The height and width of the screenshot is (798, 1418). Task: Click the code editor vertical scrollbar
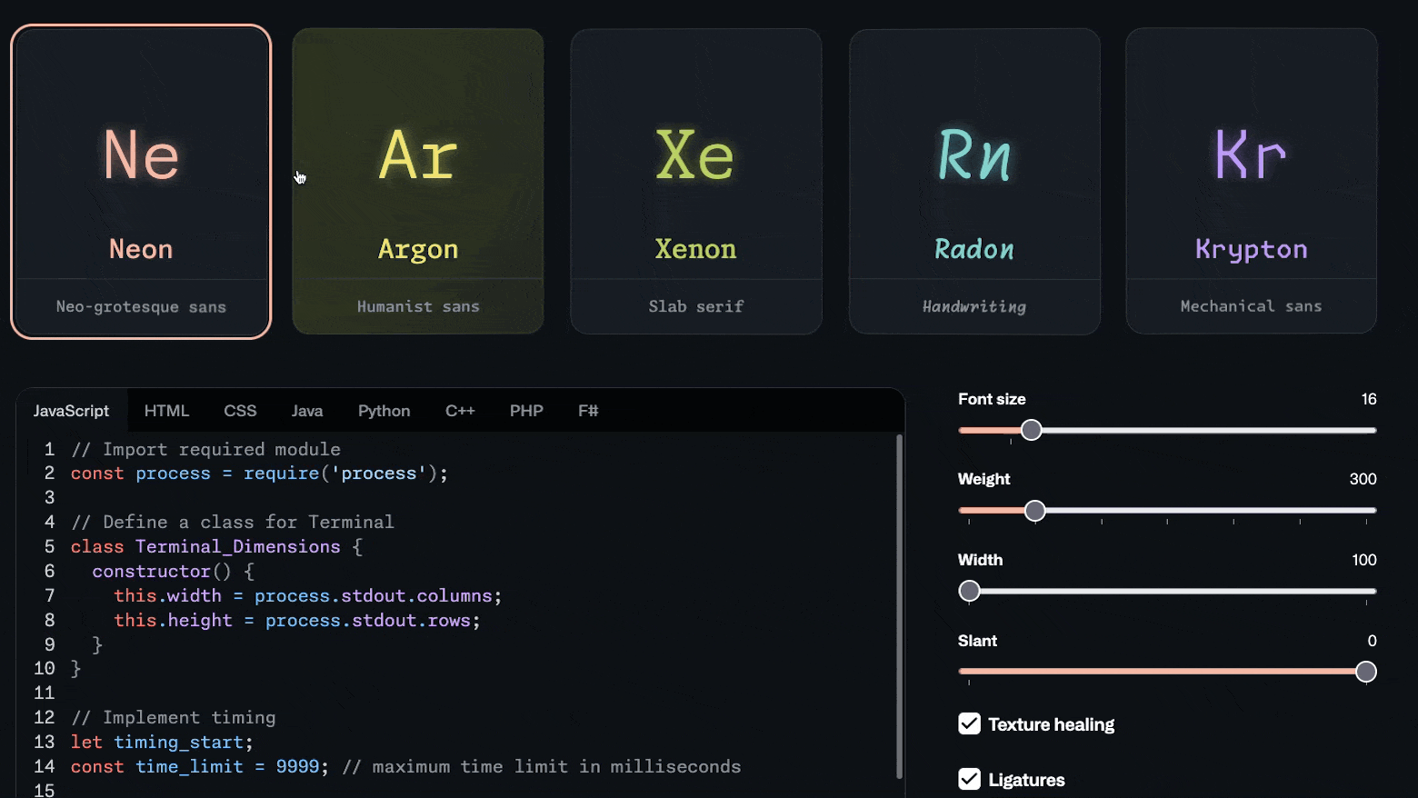tap(900, 604)
